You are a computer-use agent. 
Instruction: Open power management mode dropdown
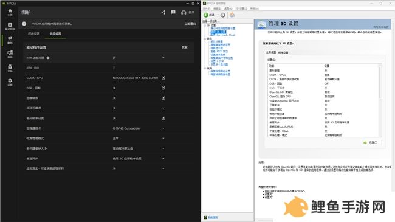(163, 139)
